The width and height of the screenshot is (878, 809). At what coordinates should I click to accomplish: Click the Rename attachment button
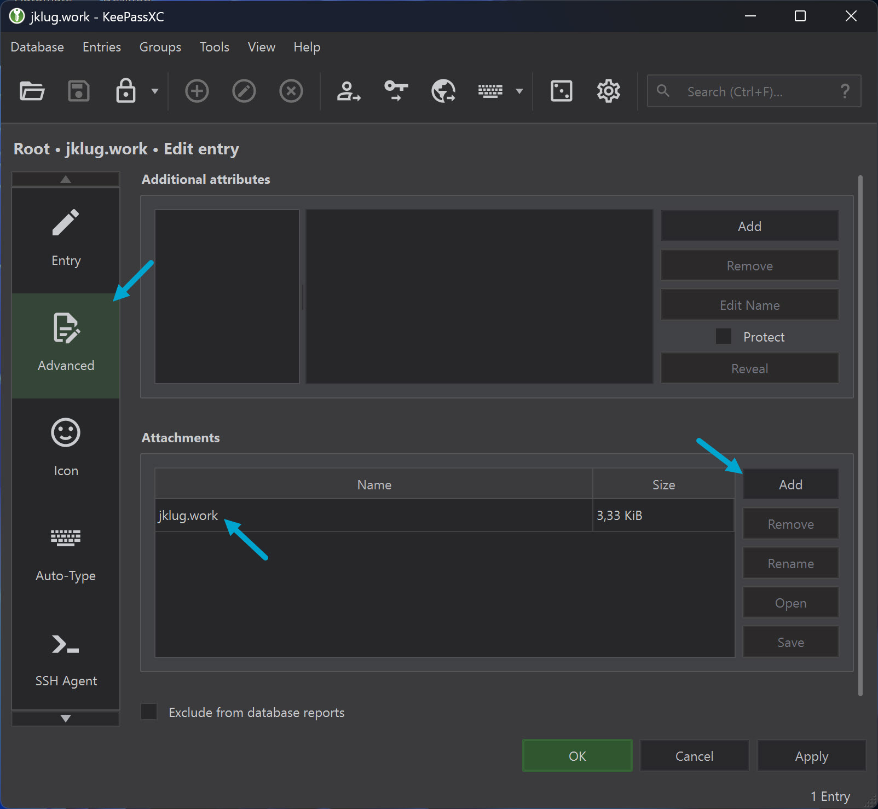[790, 563]
